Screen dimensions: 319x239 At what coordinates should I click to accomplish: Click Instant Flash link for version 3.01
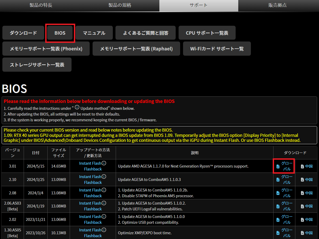pyautogui.click(x=90, y=163)
